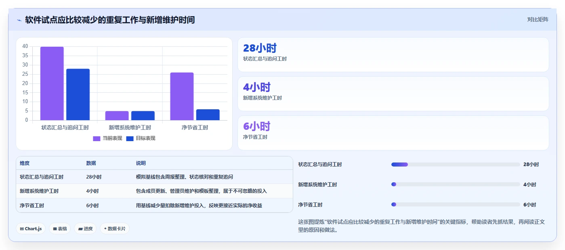Click x-axis label 状态汇总与追问工时 in chart
The width and height of the screenshot is (565, 250).
tap(65, 128)
